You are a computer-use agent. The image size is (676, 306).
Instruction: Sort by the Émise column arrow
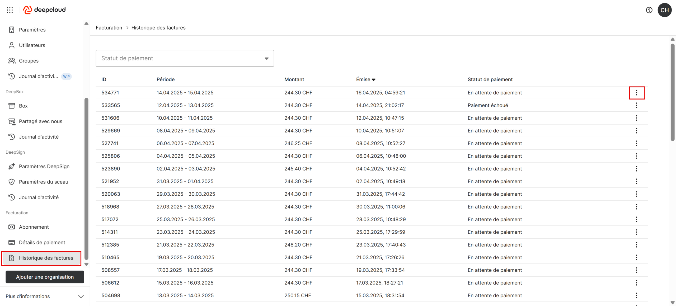[373, 80]
